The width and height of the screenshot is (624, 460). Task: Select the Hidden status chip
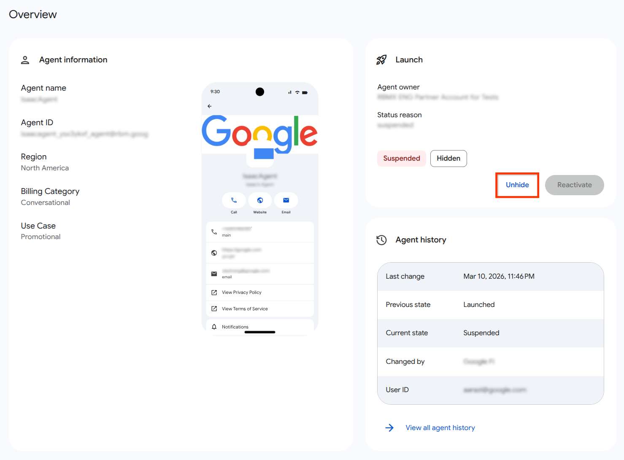tap(448, 158)
